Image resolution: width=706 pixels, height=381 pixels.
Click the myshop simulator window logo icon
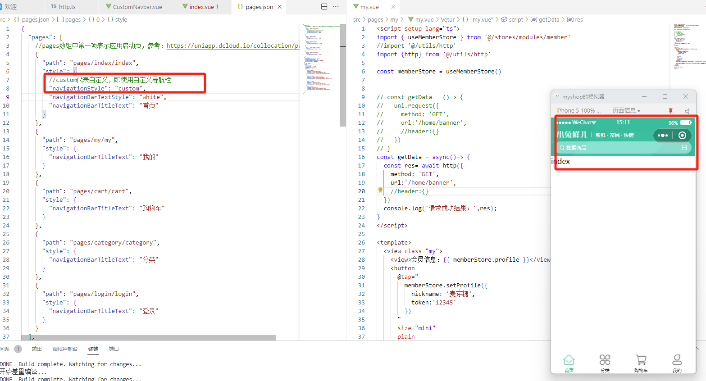coord(557,96)
